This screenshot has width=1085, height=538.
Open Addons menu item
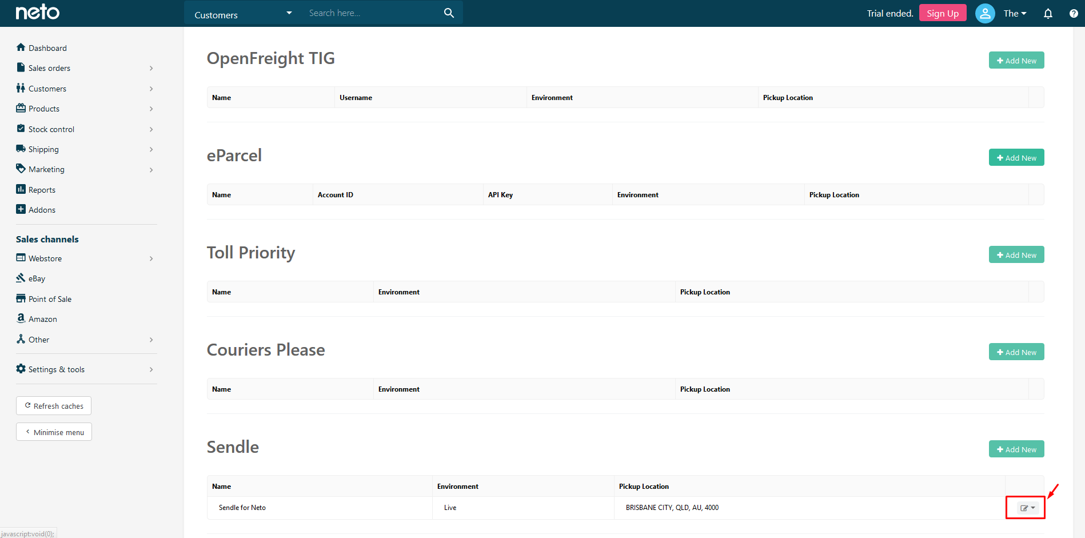(x=42, y=210)
